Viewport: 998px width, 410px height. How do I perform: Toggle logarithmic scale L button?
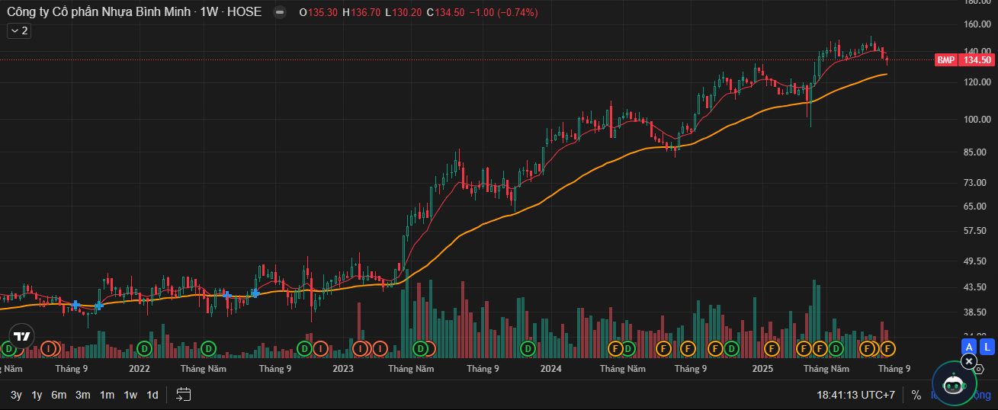pos(987,347)
